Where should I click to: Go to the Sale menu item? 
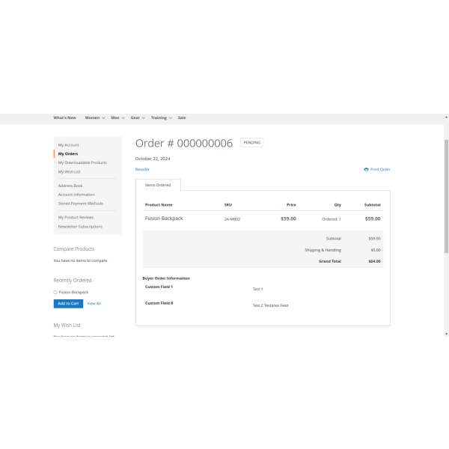[x=182, y=117]
